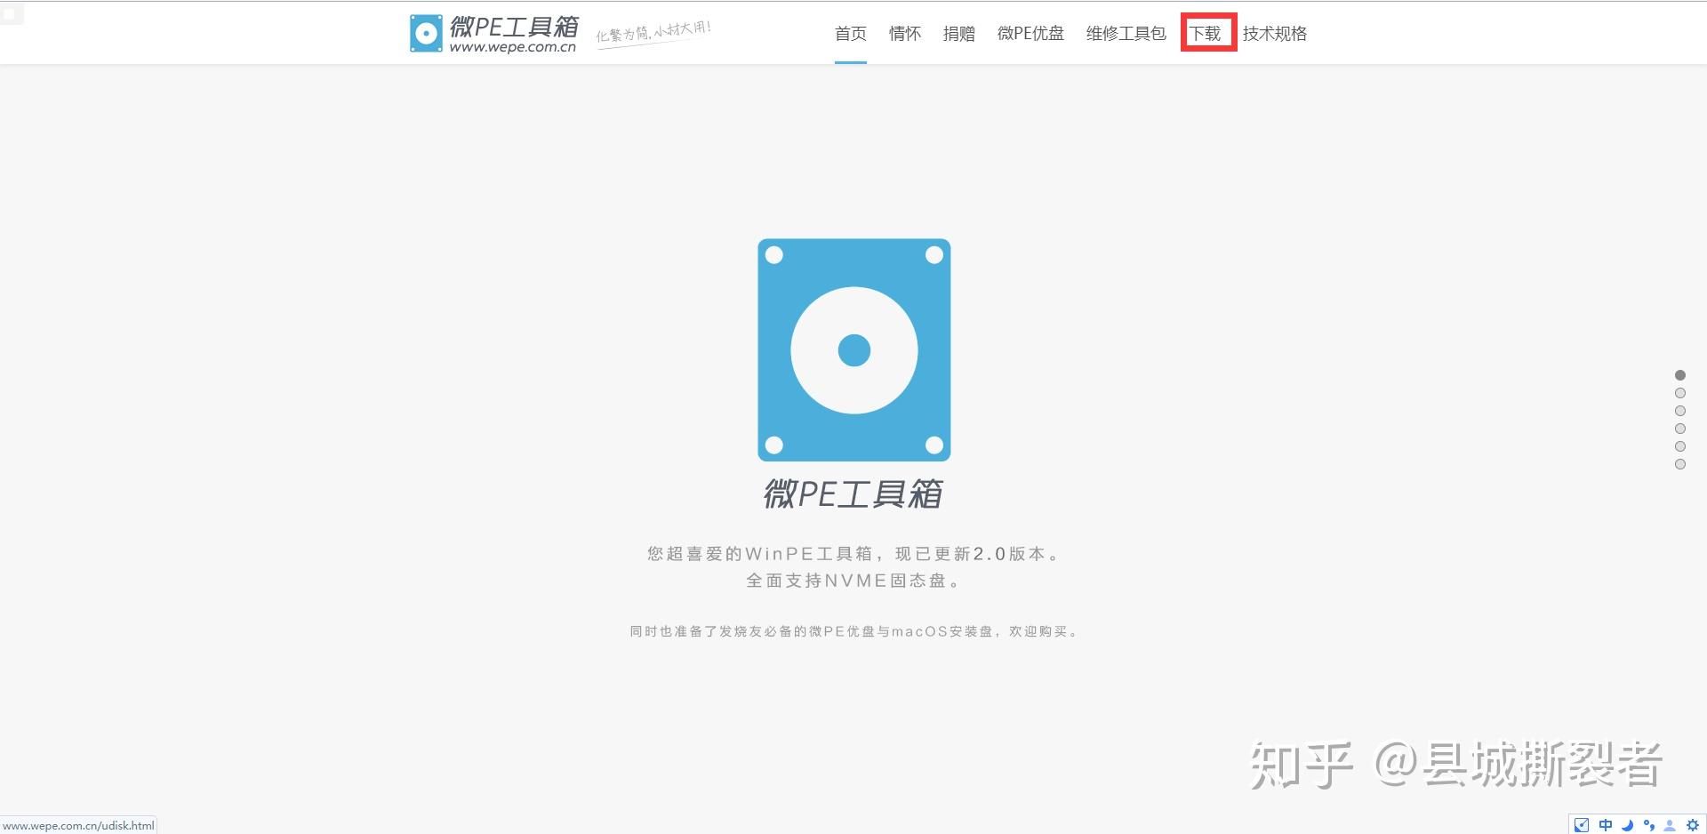
Task: Click the user account icon in IME bar
Action: click(1670, 825)
